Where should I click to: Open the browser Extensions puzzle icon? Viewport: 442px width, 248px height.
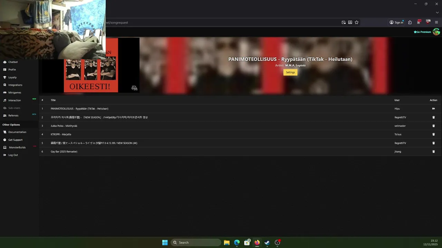[x=410, y=22]
